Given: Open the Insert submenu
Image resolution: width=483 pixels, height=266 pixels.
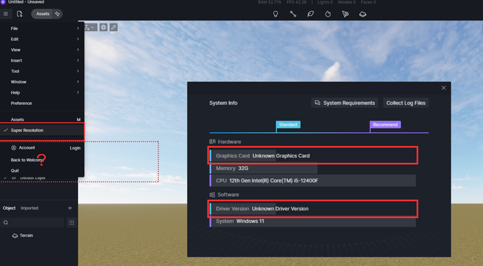Looking at the screenshot, I should click(42, 61).
